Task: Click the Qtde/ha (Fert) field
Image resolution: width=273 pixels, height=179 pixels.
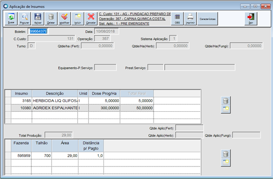Action: [97, 46]
